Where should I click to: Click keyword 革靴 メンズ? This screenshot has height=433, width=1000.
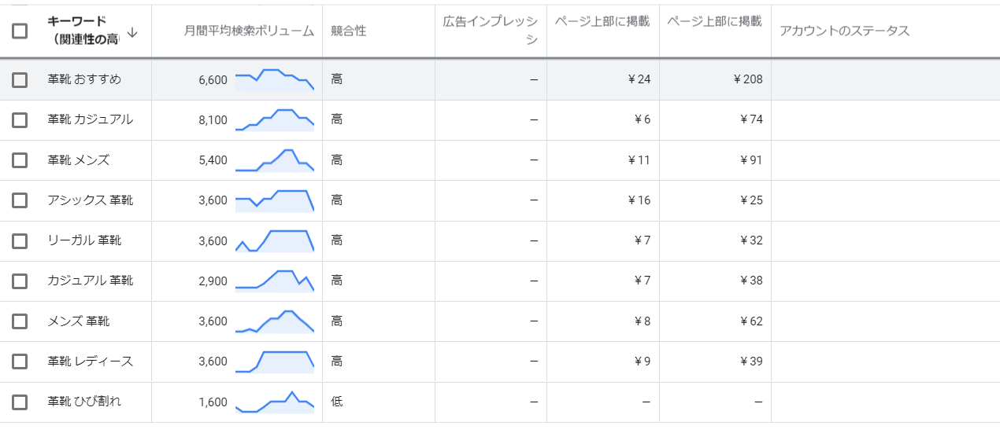[x=79, y=160]
